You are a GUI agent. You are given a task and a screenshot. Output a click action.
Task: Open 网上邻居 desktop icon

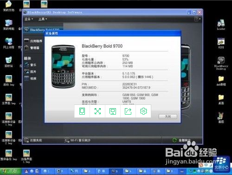(x=9, y=43)
